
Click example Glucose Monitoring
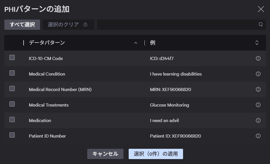169,105
